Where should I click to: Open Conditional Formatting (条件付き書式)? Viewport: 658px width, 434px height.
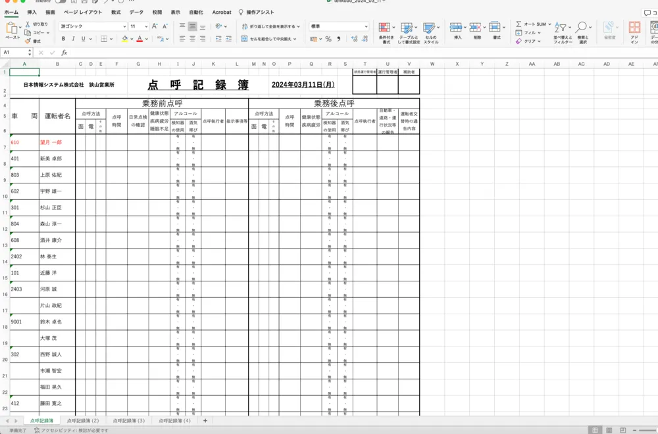pos(386,28)
